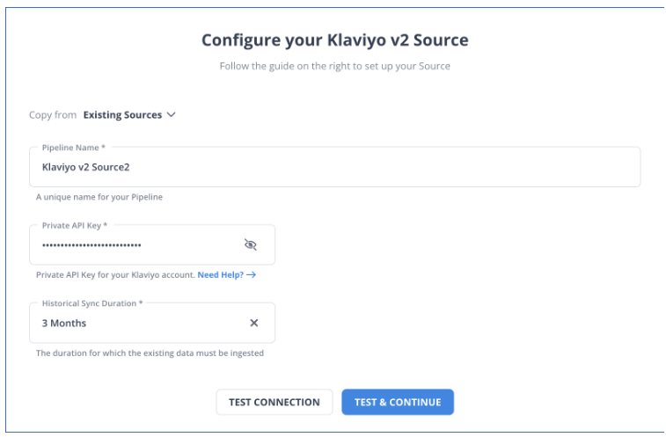
Task: Select the Klaviyo v2 Source2 text value
Action: tap(86, 167)
